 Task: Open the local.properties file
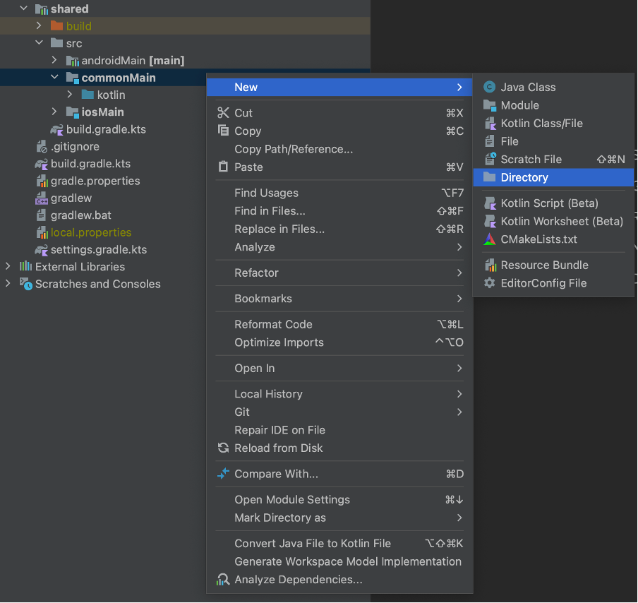pyautogui.click(x=91, y=232)
